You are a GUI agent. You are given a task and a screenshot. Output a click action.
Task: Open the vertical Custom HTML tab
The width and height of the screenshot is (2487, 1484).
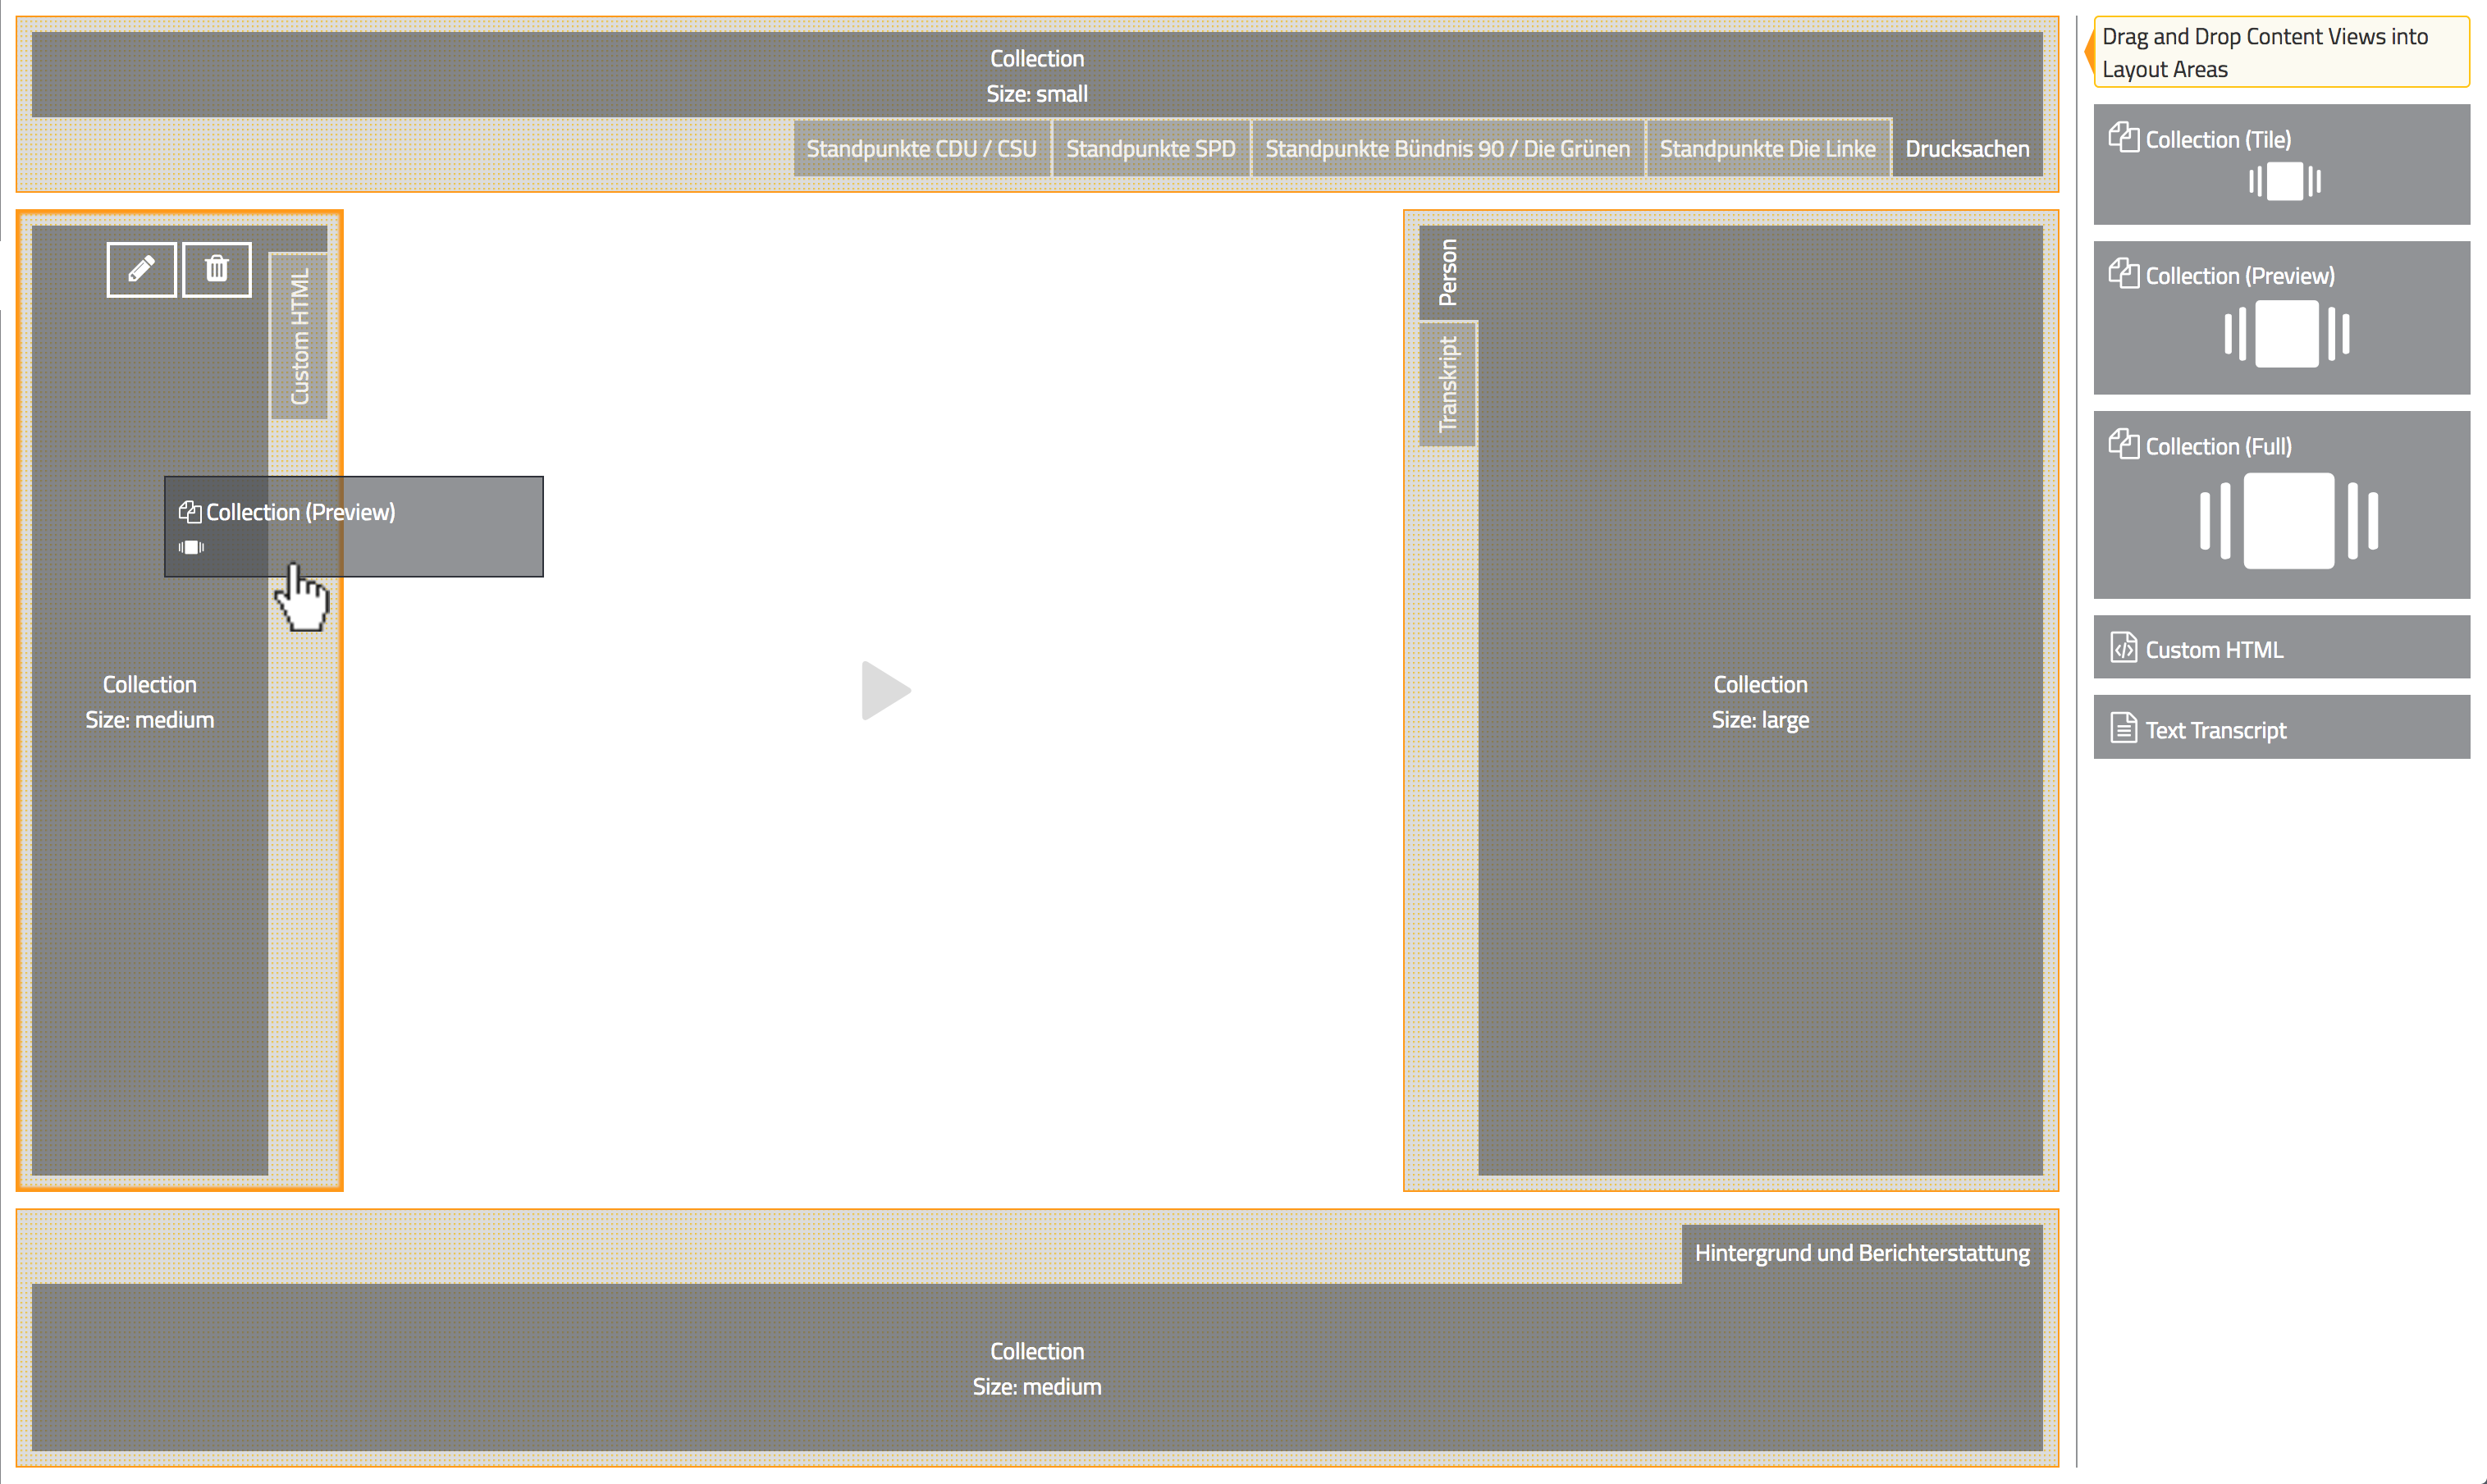pyautogui.click(x=299, y=336)
